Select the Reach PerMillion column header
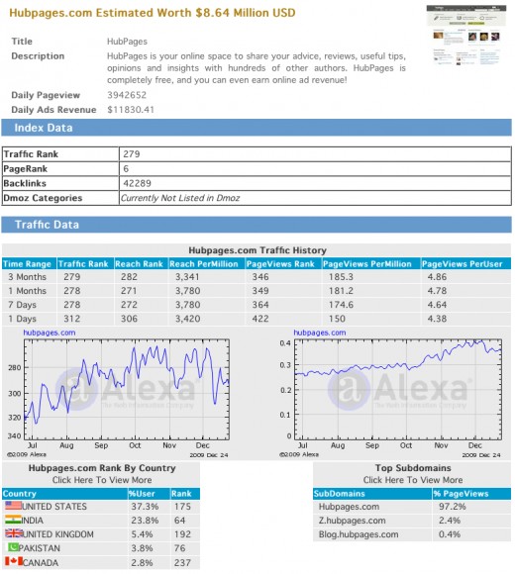Image resolution: width=515 pixels, height=574 pixels. [207, 264]
